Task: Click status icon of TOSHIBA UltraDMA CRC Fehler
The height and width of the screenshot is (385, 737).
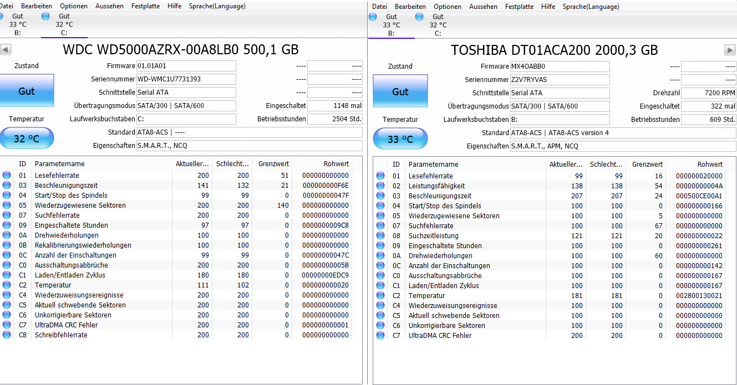Action: (380, 335)
